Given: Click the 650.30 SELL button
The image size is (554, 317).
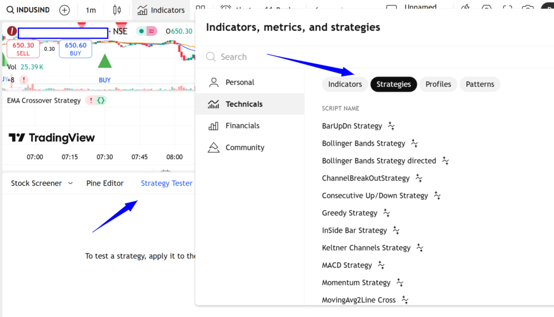Looking at the screenshot, I should [23, 49].
